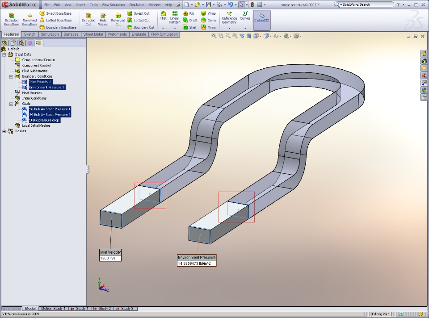Screen dimensions: 429x318
Task: Choose Swept Cut feature
Action: pyautogui.click(x=139, y=13)
